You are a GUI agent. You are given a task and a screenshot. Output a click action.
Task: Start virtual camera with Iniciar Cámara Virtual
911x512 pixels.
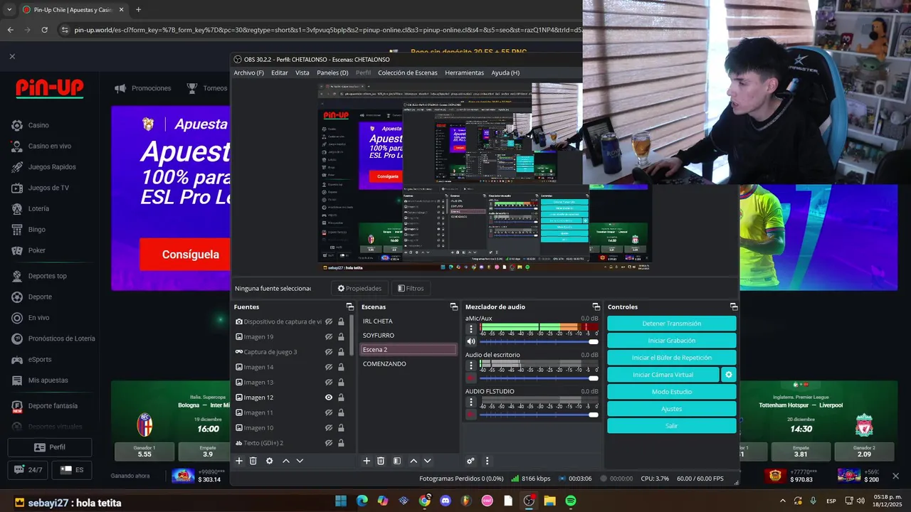[x=663, y=375]
